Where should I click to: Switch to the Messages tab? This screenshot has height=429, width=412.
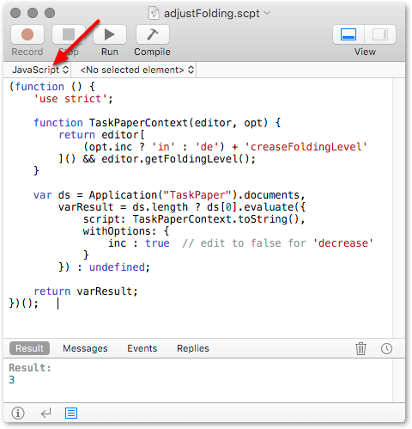(85, 348)
